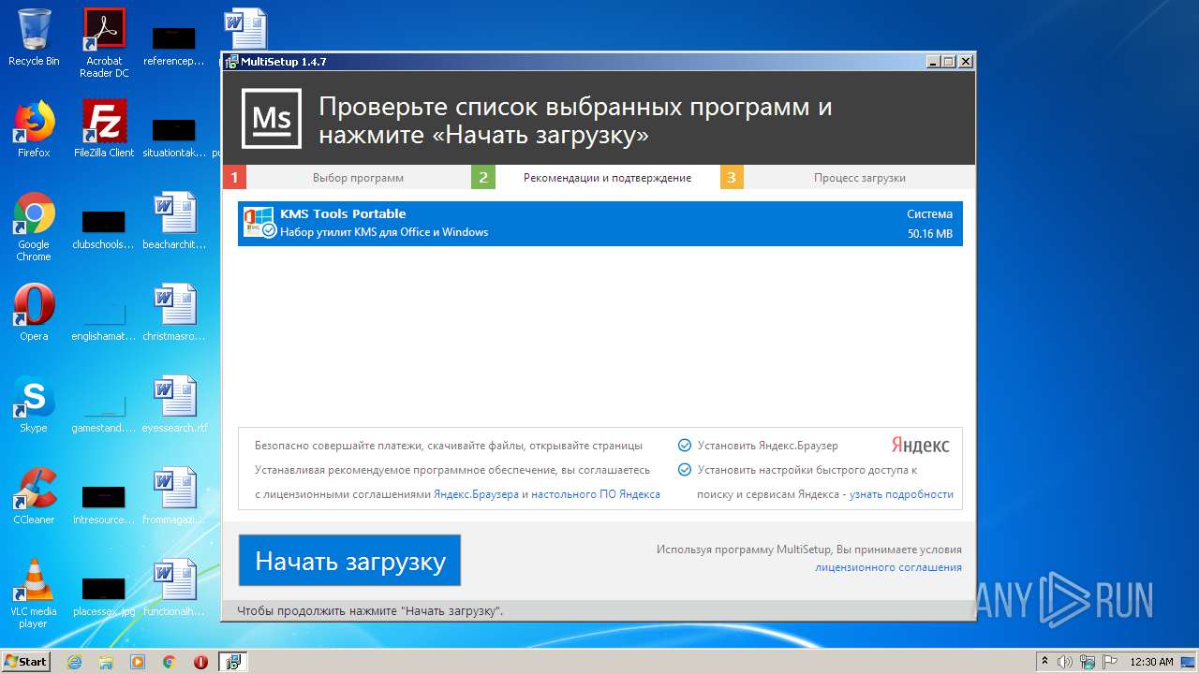Click узнать подробности link
The image size is (1199, 674).
[x=901, y=494]
